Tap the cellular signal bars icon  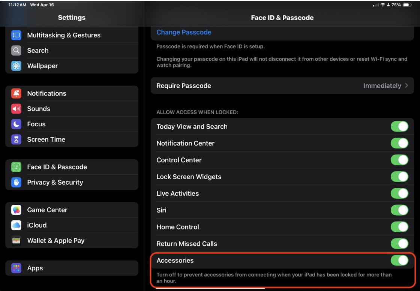[376, 5]
